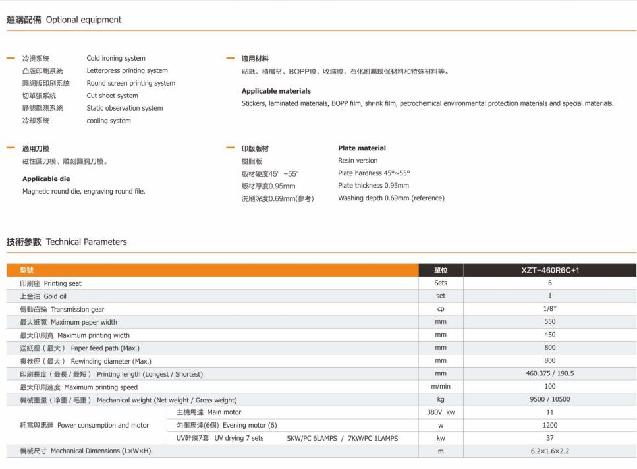Select 'Round screen printing system' entry
The height and width of the screenshot is (469, 637).
(131, 83)
